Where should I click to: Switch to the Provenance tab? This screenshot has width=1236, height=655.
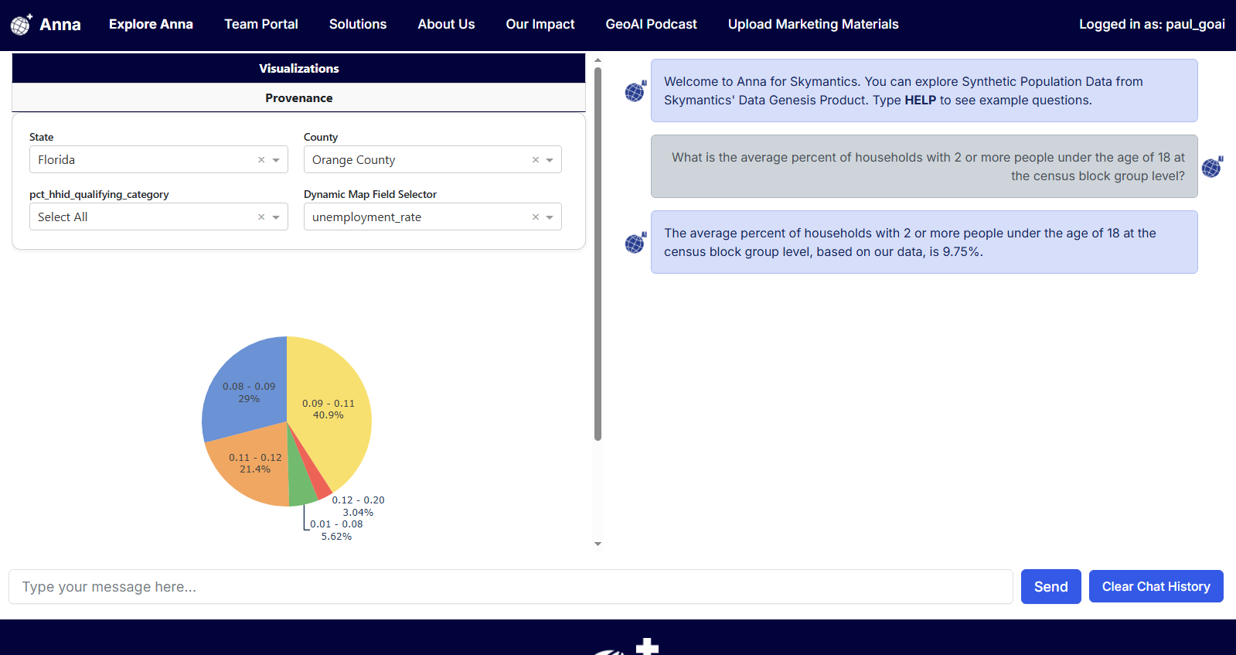(298, 98)
